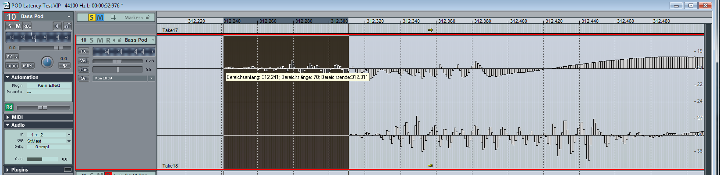Click the Take17 marker key icon

tap(430, 30)
